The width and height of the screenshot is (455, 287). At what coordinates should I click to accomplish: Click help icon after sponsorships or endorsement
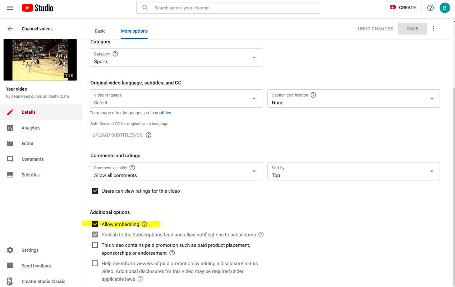[x=172, y=253]
